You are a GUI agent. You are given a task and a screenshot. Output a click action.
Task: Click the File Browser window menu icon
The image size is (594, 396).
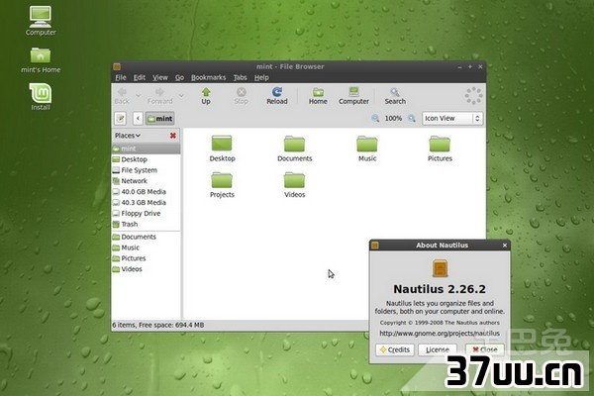[117, 66]
